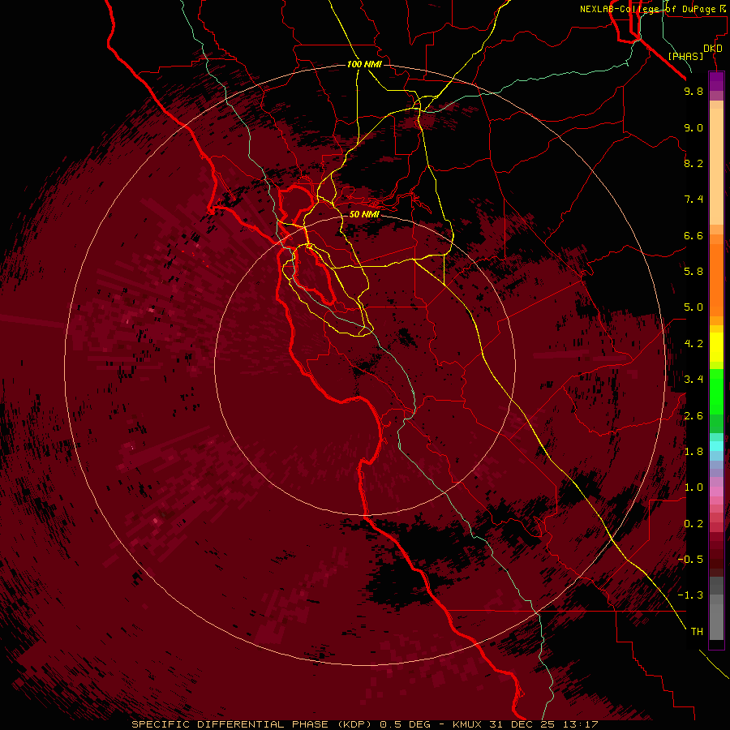The height and width of the screenshot is (730, 730).
Task: Click the 5.0 scale value
Action: [693, 307]
